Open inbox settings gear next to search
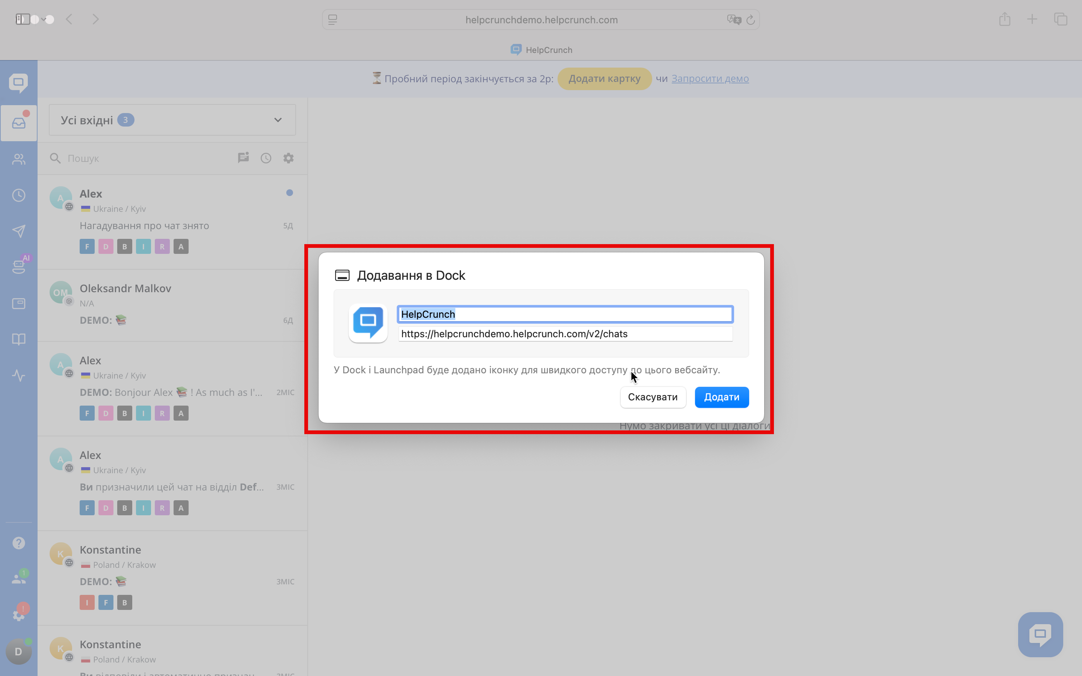Screen dimensions: 1082x676 289,158
